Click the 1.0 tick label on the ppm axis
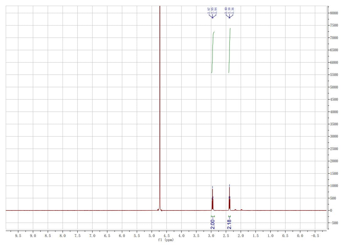Image resolution: width=352 pixels, height=248 pixels. pos(271,236)
